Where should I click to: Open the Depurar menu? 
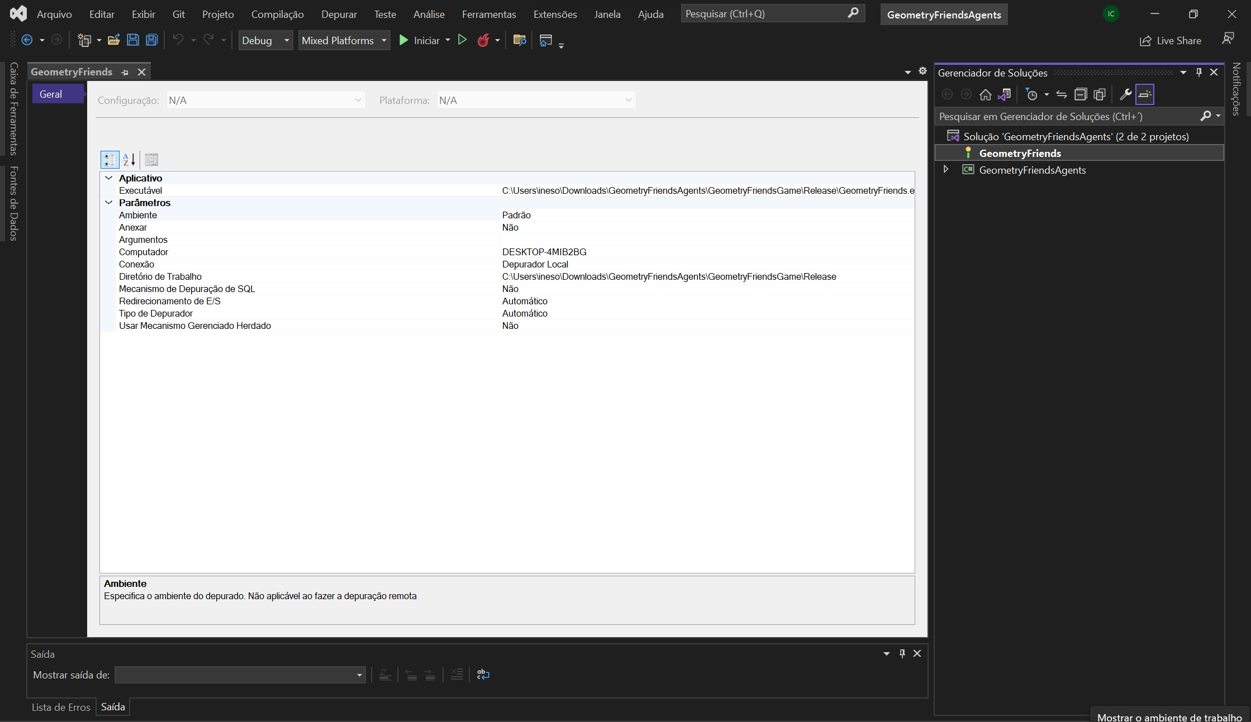(x=339, y=14)
